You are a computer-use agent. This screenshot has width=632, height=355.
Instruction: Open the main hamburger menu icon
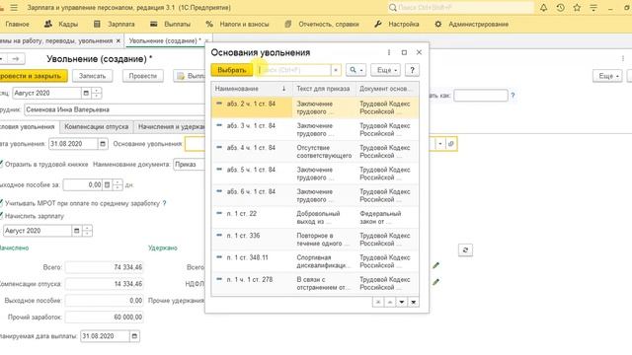point(14,8)
